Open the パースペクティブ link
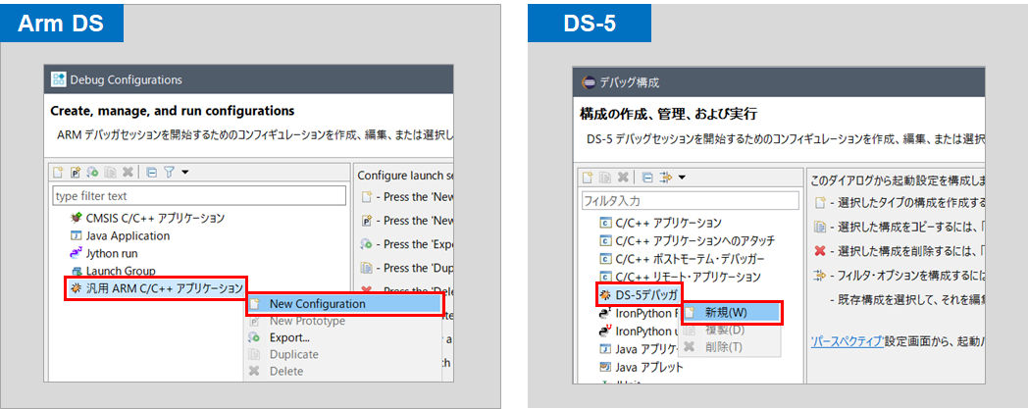The width and height of the screenshot is (1028, 409). click(x=848, y=340)
